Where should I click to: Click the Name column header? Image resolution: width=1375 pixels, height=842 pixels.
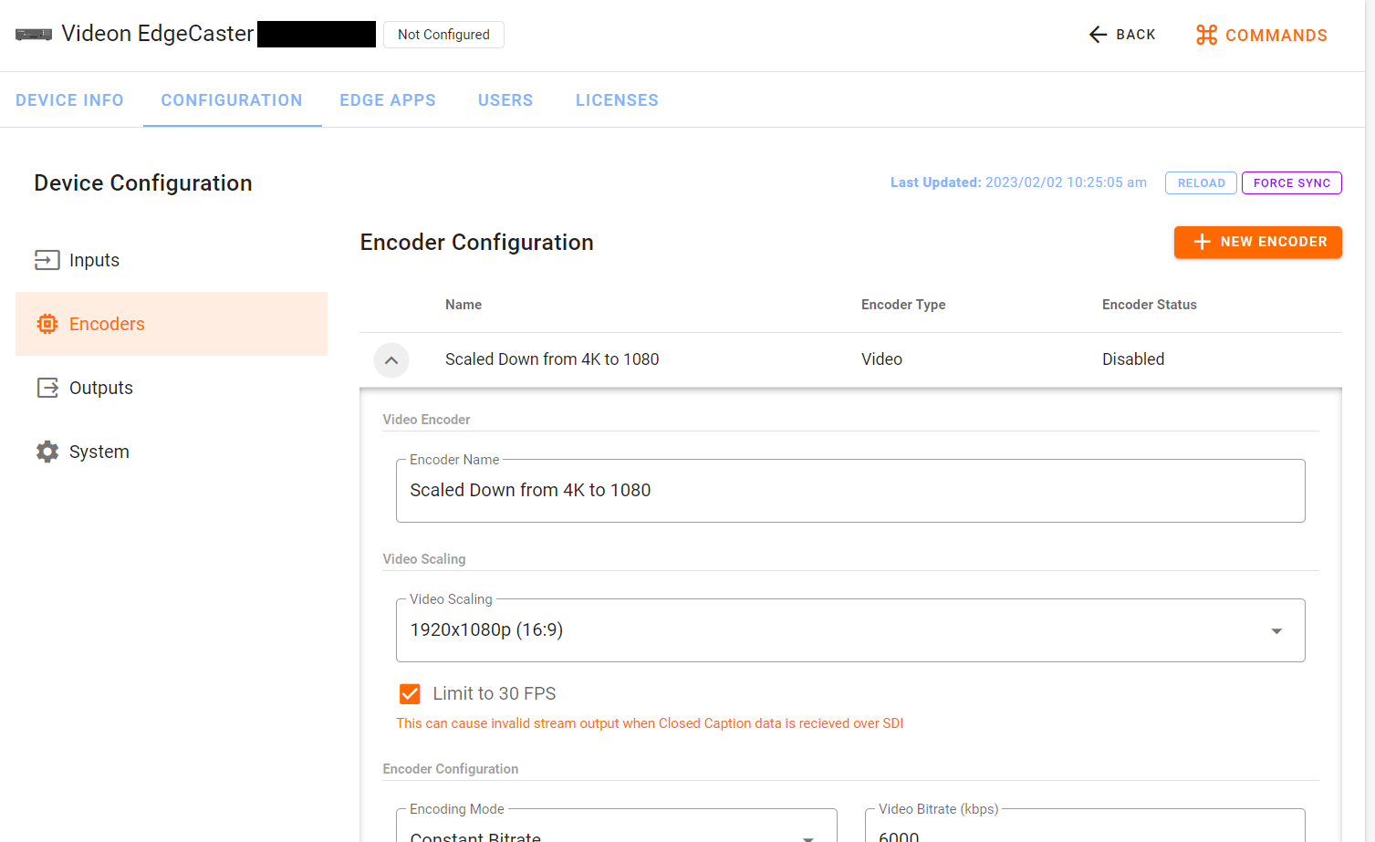(x=464, y=305)
